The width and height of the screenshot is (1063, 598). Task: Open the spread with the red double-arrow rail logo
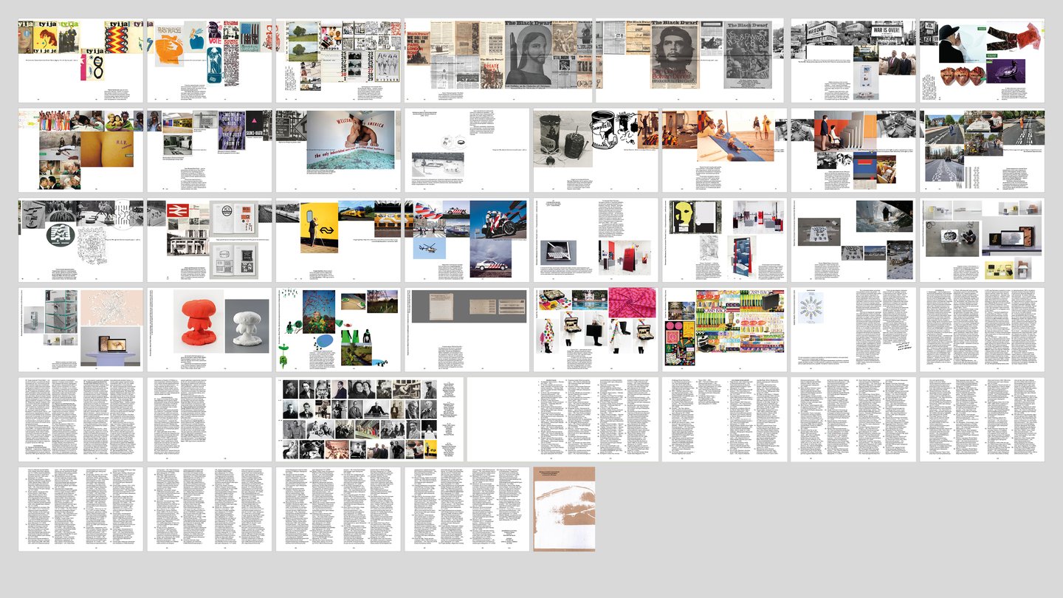point(210,240)
